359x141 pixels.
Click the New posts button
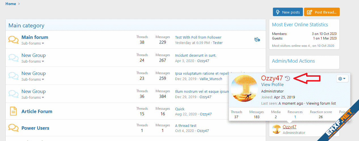pos(288,12)
